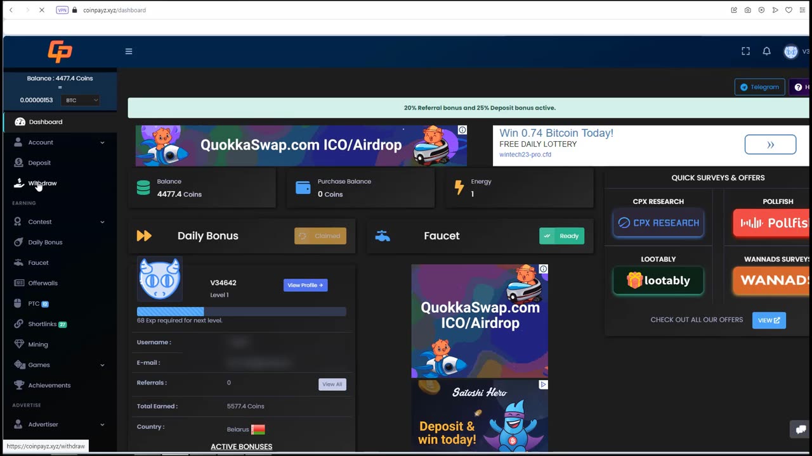
Task: Open the notifications bell
Action: [766, 51]
